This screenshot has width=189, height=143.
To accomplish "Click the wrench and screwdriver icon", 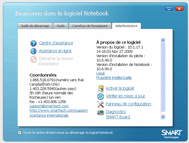I will coord(100,104).
